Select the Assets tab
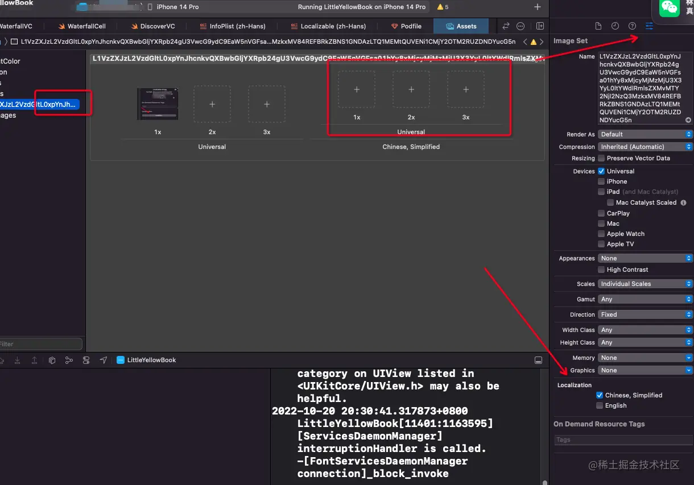This screenshot has width=694, height=485. tap(461, 26)
